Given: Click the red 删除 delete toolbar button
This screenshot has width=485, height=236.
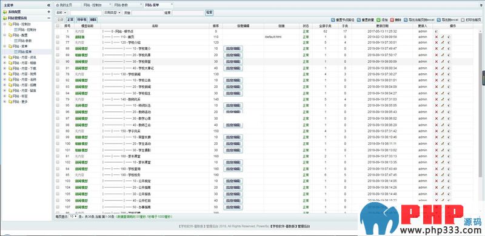Looking at the screenshot, I should coord(396,20).
